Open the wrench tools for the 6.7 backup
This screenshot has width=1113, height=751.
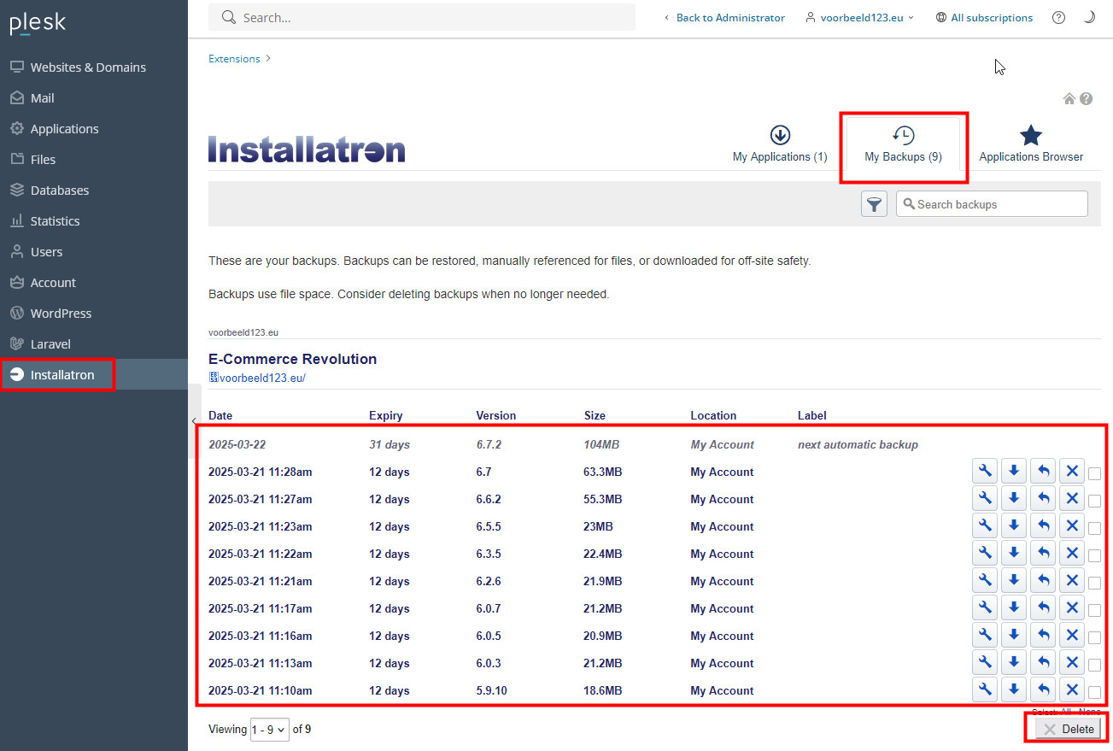click(985, 471)
